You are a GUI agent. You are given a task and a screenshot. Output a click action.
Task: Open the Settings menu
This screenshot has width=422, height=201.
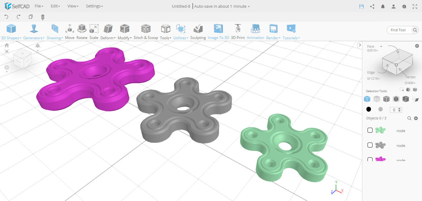point(94,6)
